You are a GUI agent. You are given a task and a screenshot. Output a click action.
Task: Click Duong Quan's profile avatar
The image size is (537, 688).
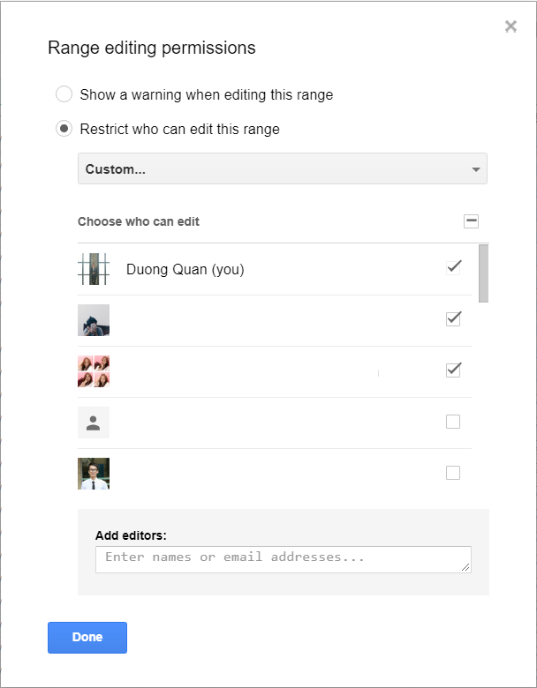point(94,269)
